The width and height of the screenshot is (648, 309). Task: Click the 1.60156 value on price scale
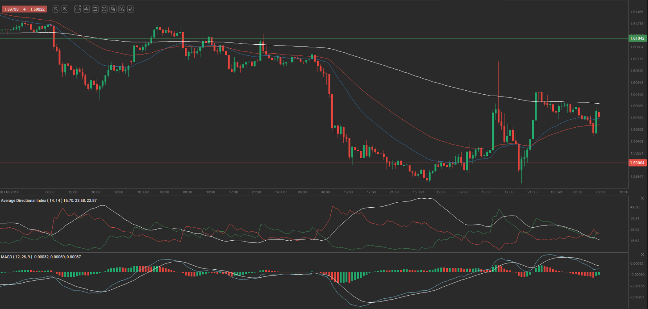pos(637,95)
